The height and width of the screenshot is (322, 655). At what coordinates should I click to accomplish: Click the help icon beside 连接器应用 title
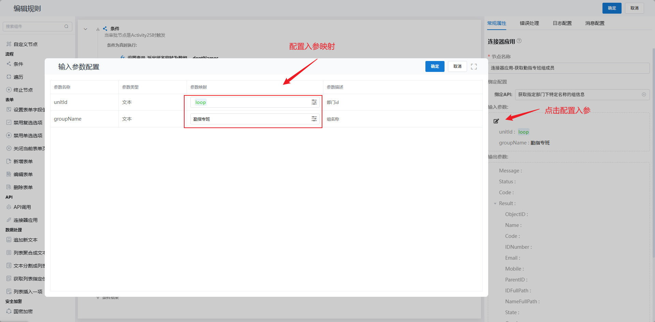pos(519,41)
